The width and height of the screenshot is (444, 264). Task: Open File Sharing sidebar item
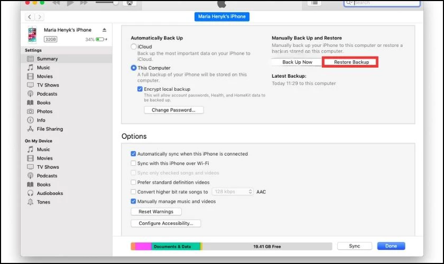coord(50,129)
